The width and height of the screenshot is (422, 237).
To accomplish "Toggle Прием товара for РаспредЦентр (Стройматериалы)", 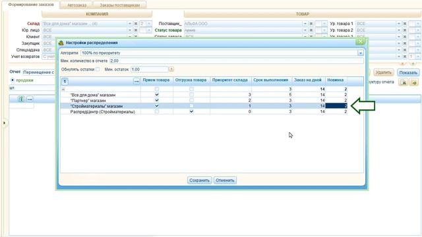I will tap(157, 111).
